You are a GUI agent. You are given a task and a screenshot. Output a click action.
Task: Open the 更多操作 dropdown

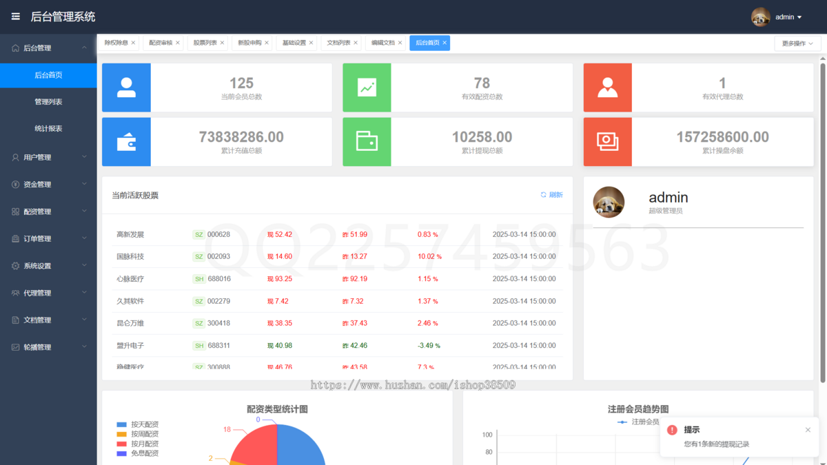pos(797,43)
